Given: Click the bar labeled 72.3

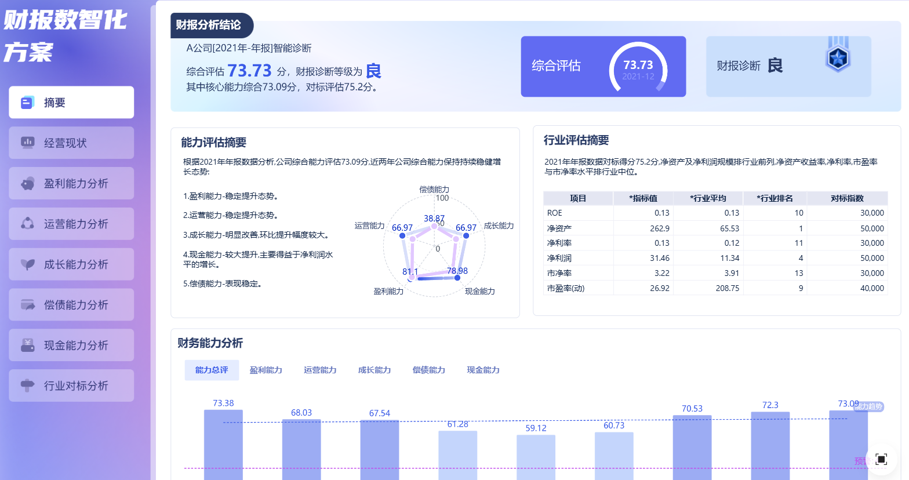Looking at the screenshot, I should 770,446.
